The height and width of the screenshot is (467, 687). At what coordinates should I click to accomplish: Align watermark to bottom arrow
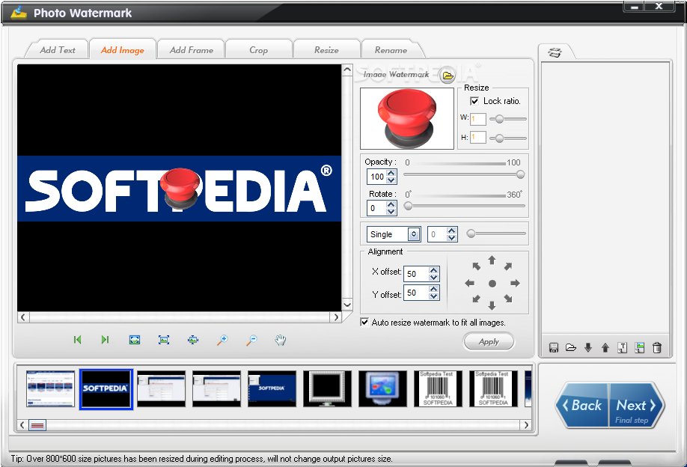click(x=492, y=305)
